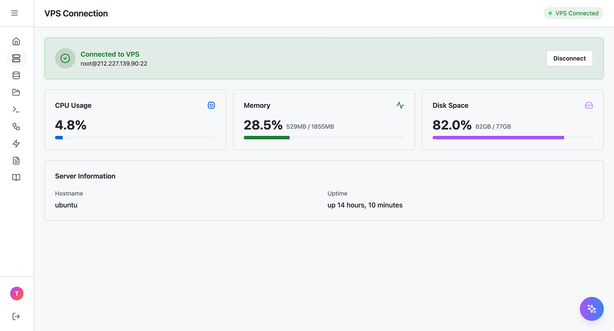
Task: Open the book documentation sidebar icon
Action: 16,178
